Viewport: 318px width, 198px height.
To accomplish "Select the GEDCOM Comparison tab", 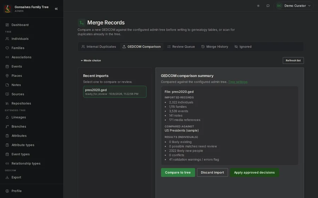I will [x=142, y=47].
